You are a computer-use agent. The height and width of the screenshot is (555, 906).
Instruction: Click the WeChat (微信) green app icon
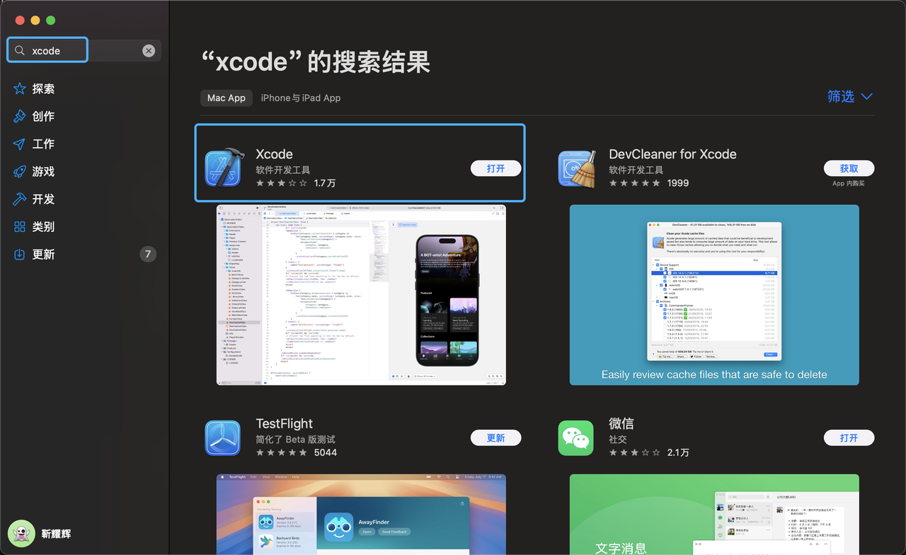pos(575,438)
